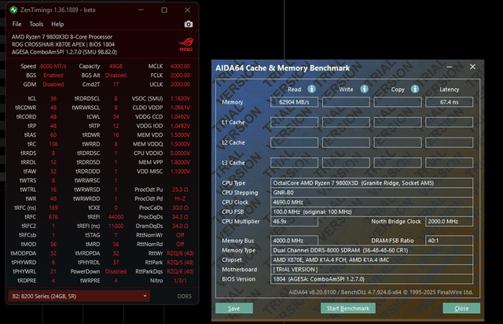This screenshot has width=503, height=324.
Task: Click the GDM Disabled value
Action: coord(53,84)
